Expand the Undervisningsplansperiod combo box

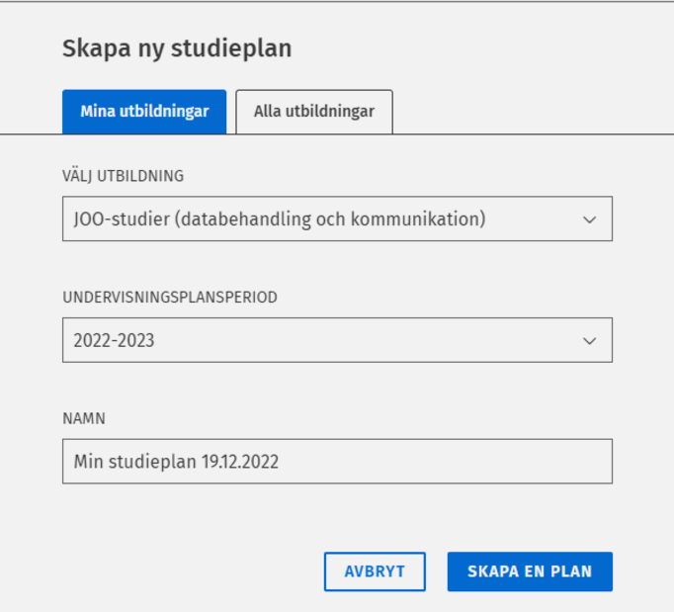pos(337,341)
